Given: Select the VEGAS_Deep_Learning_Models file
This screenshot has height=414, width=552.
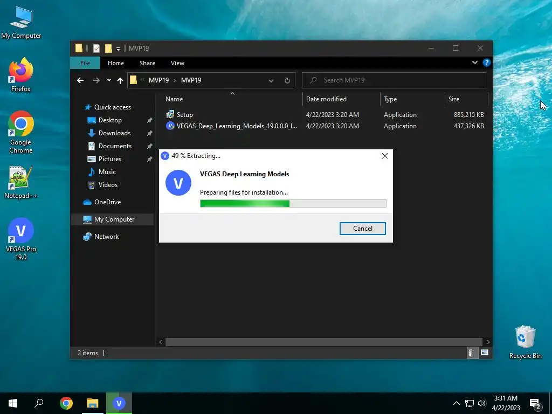Looking at the screenshot, I should click(x=231, y=126).
